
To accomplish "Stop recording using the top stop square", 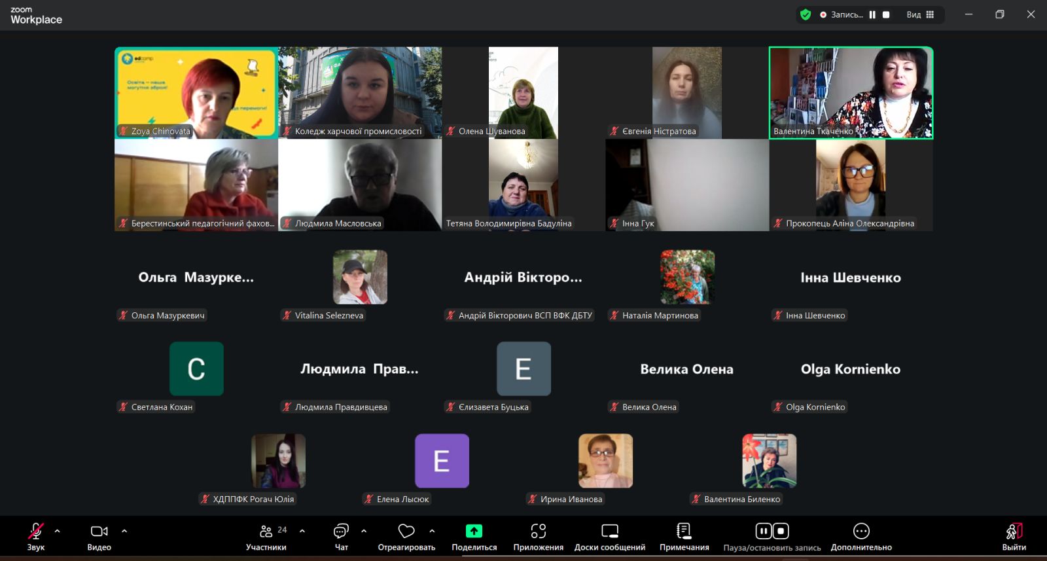I will click(886, 14).
